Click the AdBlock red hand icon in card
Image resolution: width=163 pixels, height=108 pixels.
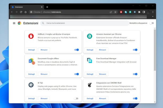coord(31,36)
